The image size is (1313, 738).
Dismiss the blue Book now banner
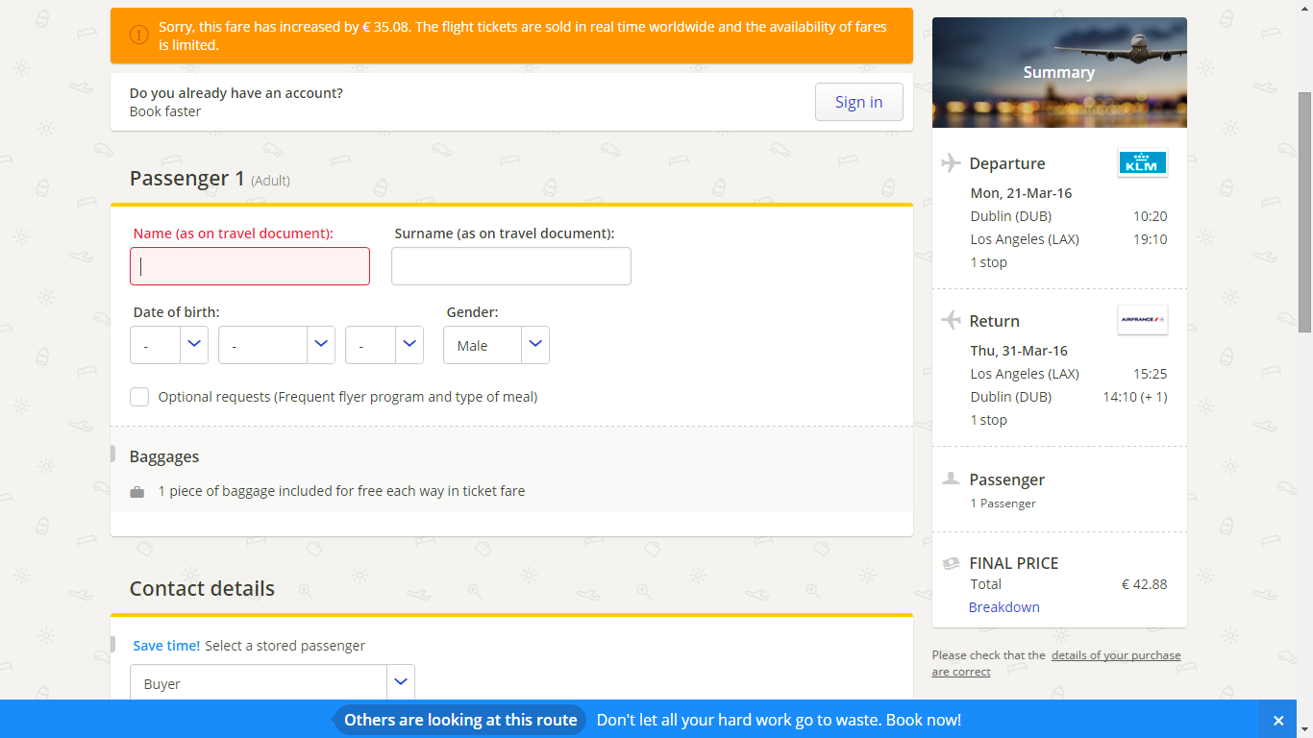coord(1278,720)
